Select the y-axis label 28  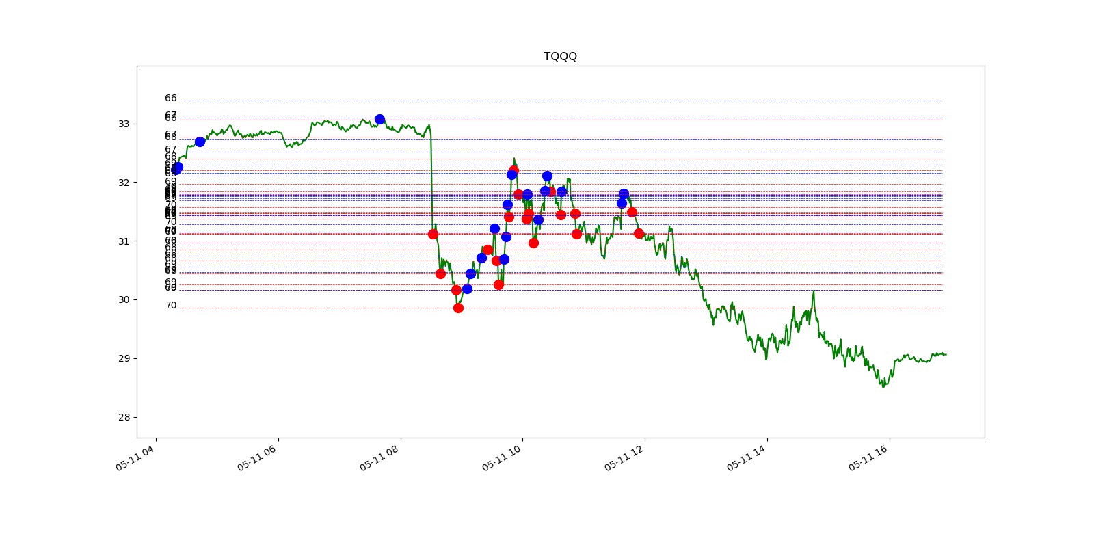124,417
